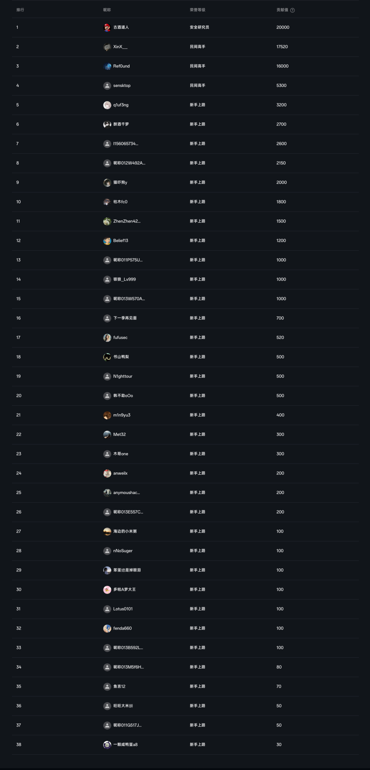Click the Mario avatar of 古酒道人
This screenshot has height=770, width=370.
pyautogui.click(x=107, y=27)
